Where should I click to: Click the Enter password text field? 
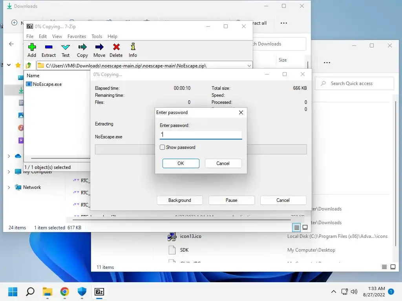(201, 135)
